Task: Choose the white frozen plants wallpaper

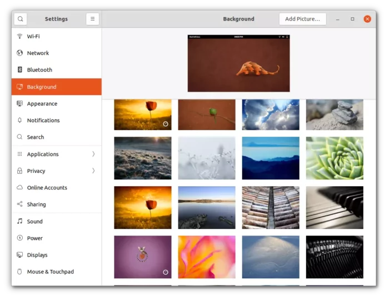Action: 207,158
